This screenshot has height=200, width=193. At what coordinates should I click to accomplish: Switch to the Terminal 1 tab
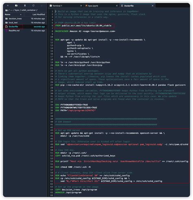[x=57, y=6]
